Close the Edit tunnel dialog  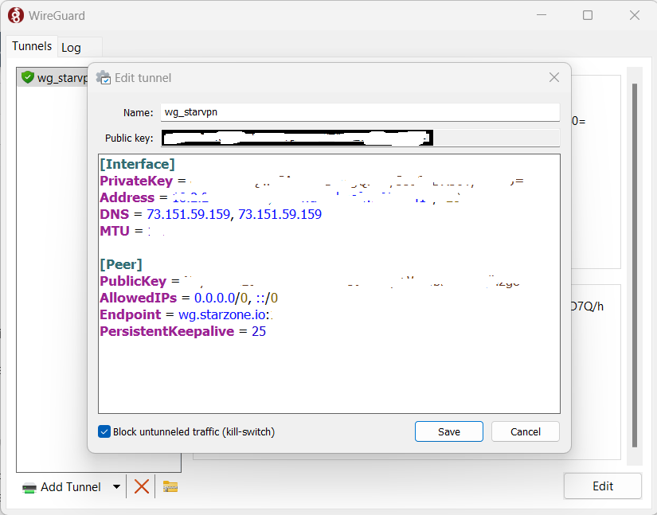point(554,77)
